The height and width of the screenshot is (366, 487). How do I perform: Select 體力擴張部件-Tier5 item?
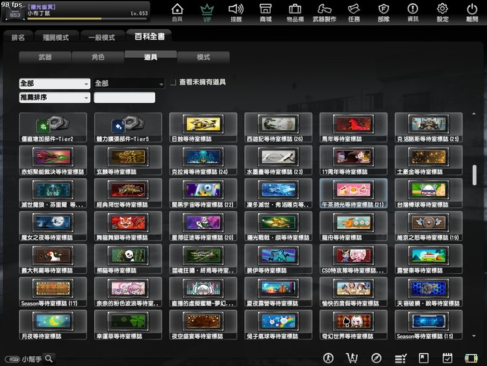(x=128, y=128)
